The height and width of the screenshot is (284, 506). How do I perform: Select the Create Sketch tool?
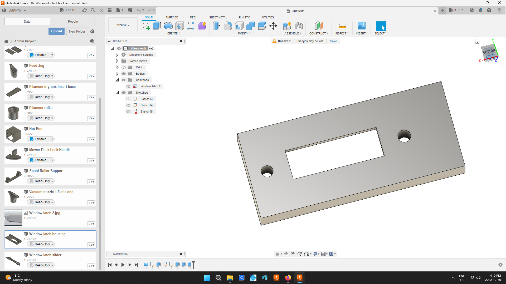pyautogui.click(x=145, y=26)
